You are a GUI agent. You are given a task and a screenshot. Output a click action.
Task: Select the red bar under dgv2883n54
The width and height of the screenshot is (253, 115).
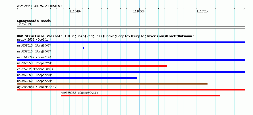click(131, 90)
